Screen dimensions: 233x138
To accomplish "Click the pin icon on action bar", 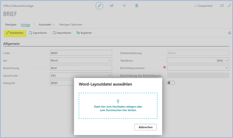I will [x=229, y=33].
